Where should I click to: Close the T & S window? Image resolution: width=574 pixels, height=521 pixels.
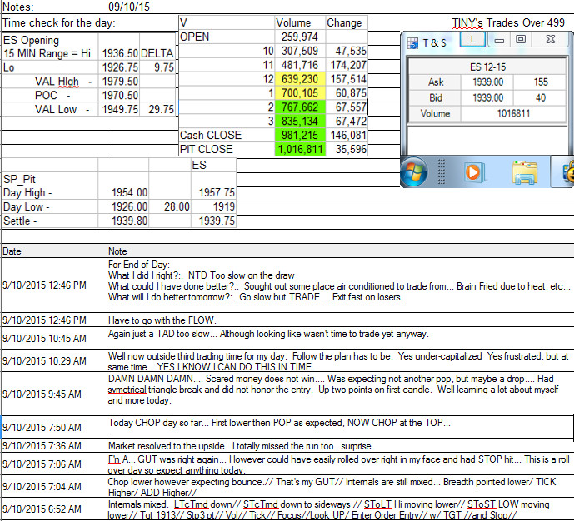coord(550,39)
